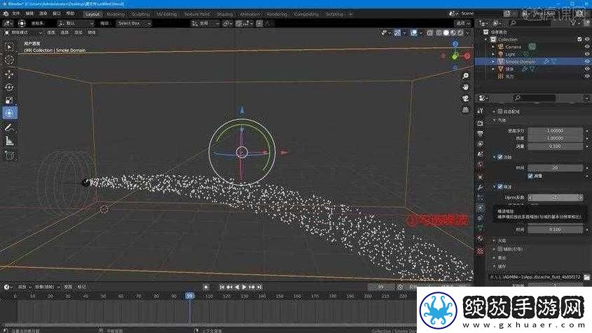592x333 pixels.
Task: Select the Transform tool highlighted in blue
Action: tap(9, 113)
